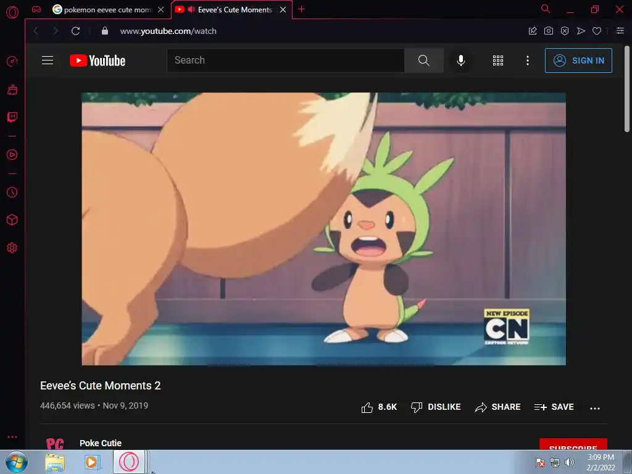
Task: Click the Poke Cutie channel avatar
Action: point(55,444)
